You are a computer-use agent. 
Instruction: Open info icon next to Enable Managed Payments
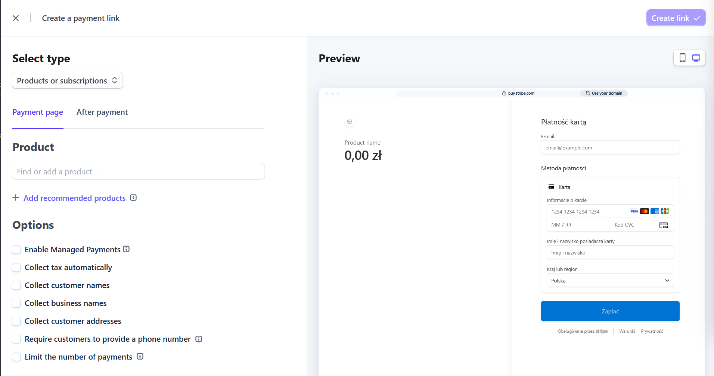click(x=126, y=249)
